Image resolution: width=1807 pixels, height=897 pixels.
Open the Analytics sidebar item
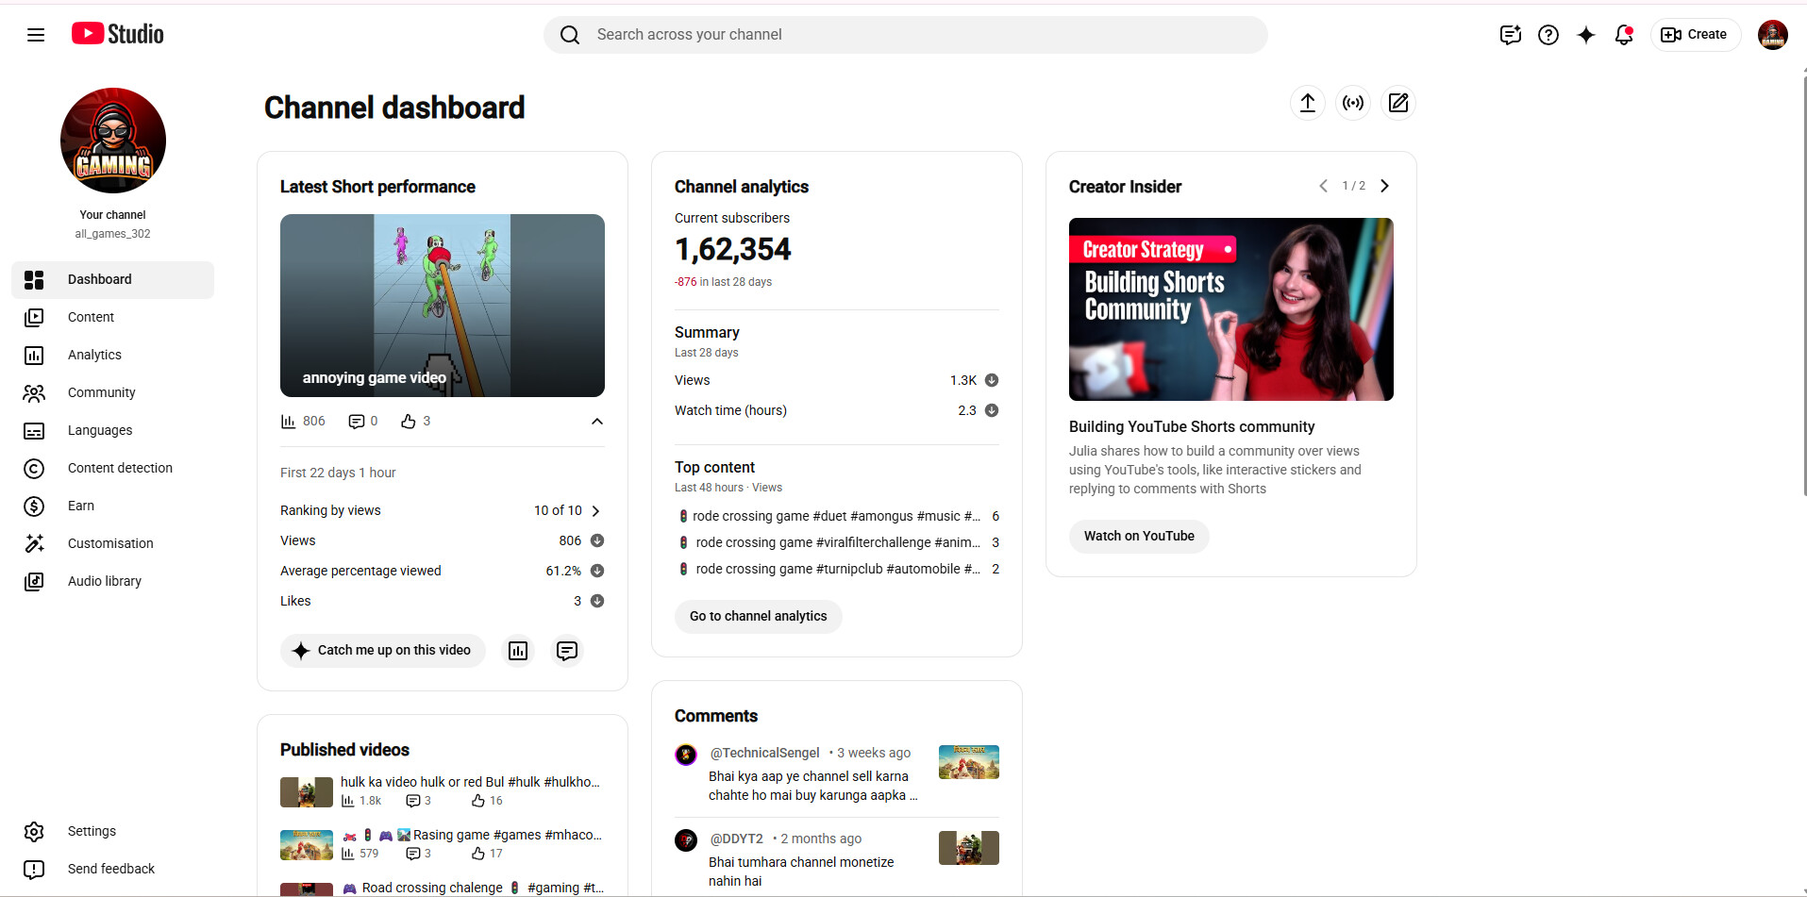tap(113, 356)
